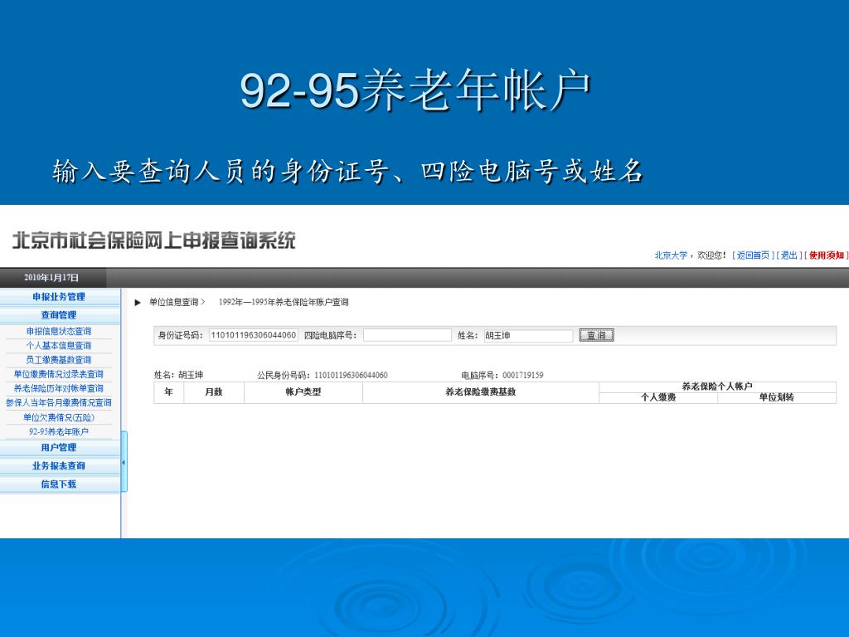Screen dimensions: 849x637
Task: Select 申报信息状态查询 in sidebar
Action: pos(59,331)
